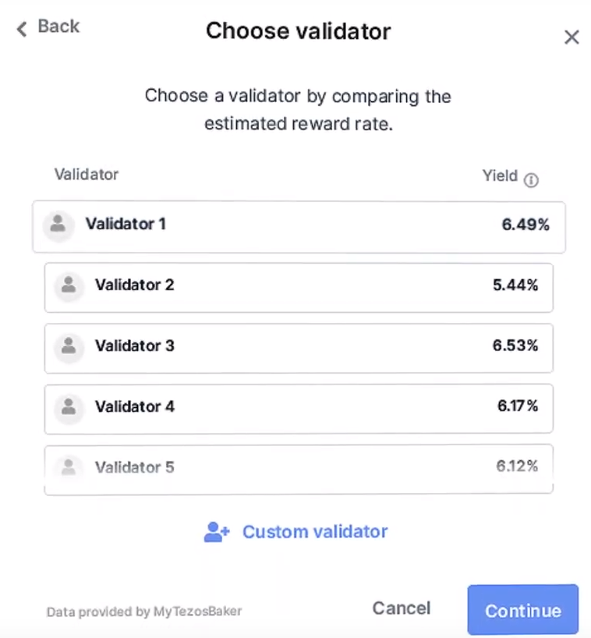Click Validator 1 avatar icon
This screenshot has height=638, width=591.
tap(57, 225)
